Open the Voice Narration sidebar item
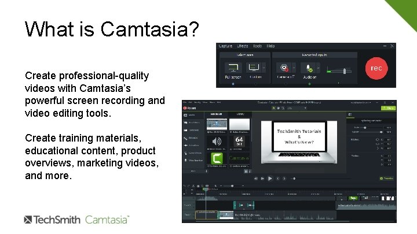This screenshot has height=234, width=417. (x=193, y=161)
